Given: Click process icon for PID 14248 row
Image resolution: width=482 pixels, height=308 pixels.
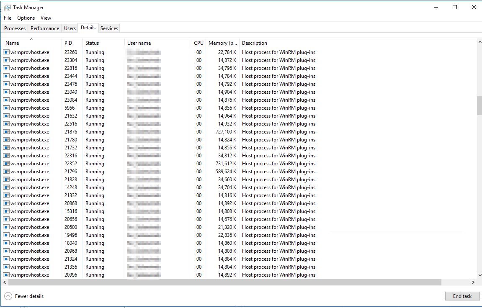Looking at the screenshot, I should (x=6, y=187).
